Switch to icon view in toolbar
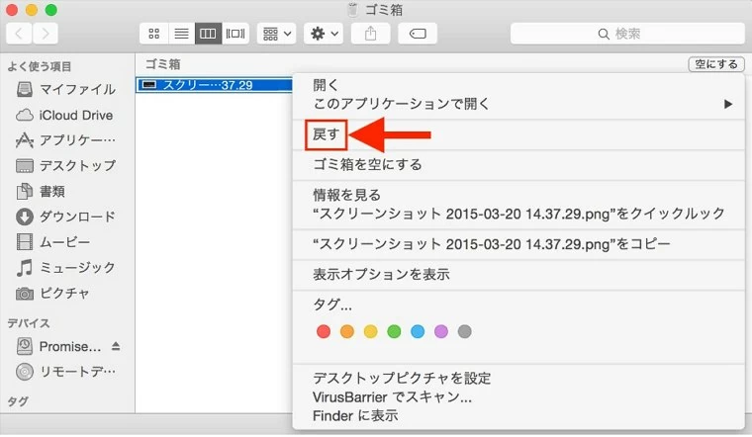Image resolution: width=752 pixels, height=437 pixels. tap(154, 34)
